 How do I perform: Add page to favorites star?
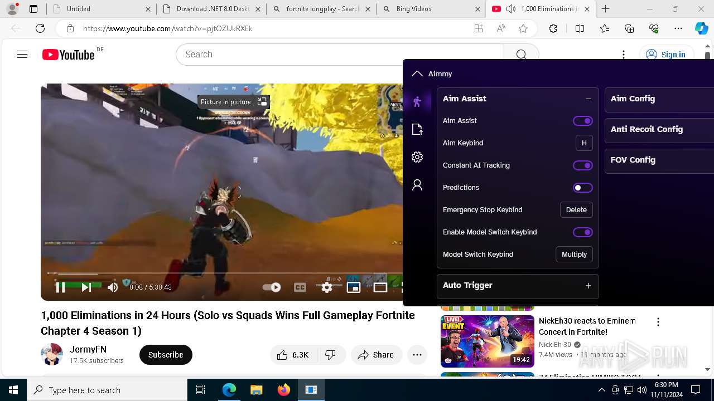point(523,28)
